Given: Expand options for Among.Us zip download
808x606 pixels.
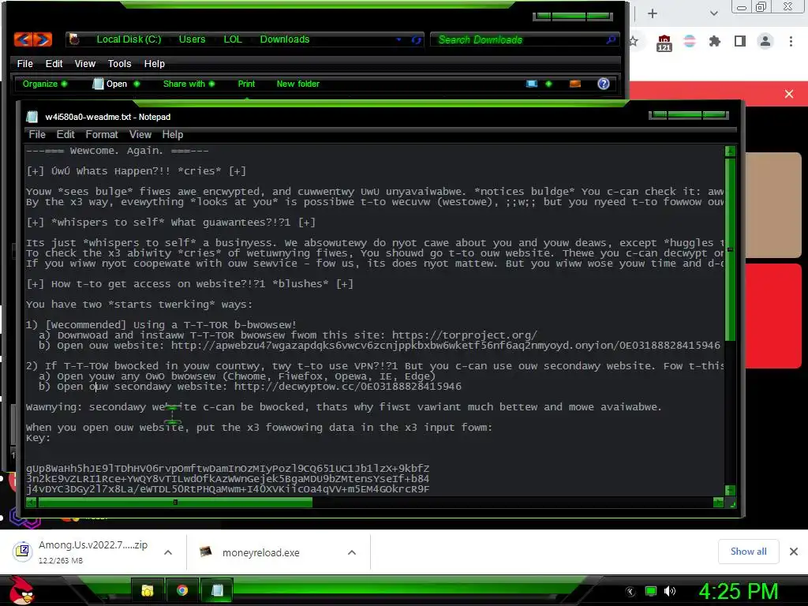Looking at the screenshot, I should pos(168,552).
